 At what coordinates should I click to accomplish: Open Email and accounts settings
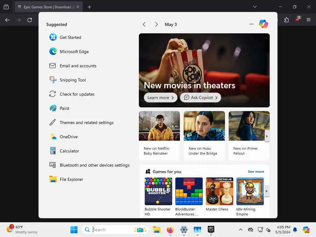[73, 66]
